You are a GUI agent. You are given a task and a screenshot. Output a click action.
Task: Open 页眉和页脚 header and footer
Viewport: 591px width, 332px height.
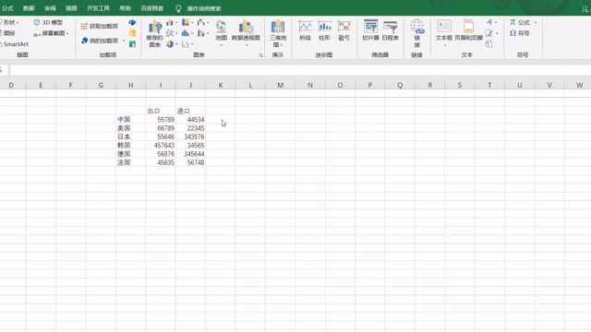click(x=468, y=30)
